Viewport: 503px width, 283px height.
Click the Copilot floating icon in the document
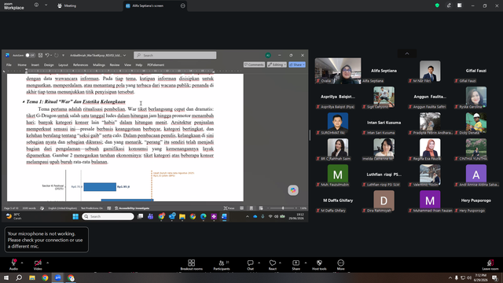(293, 190)
